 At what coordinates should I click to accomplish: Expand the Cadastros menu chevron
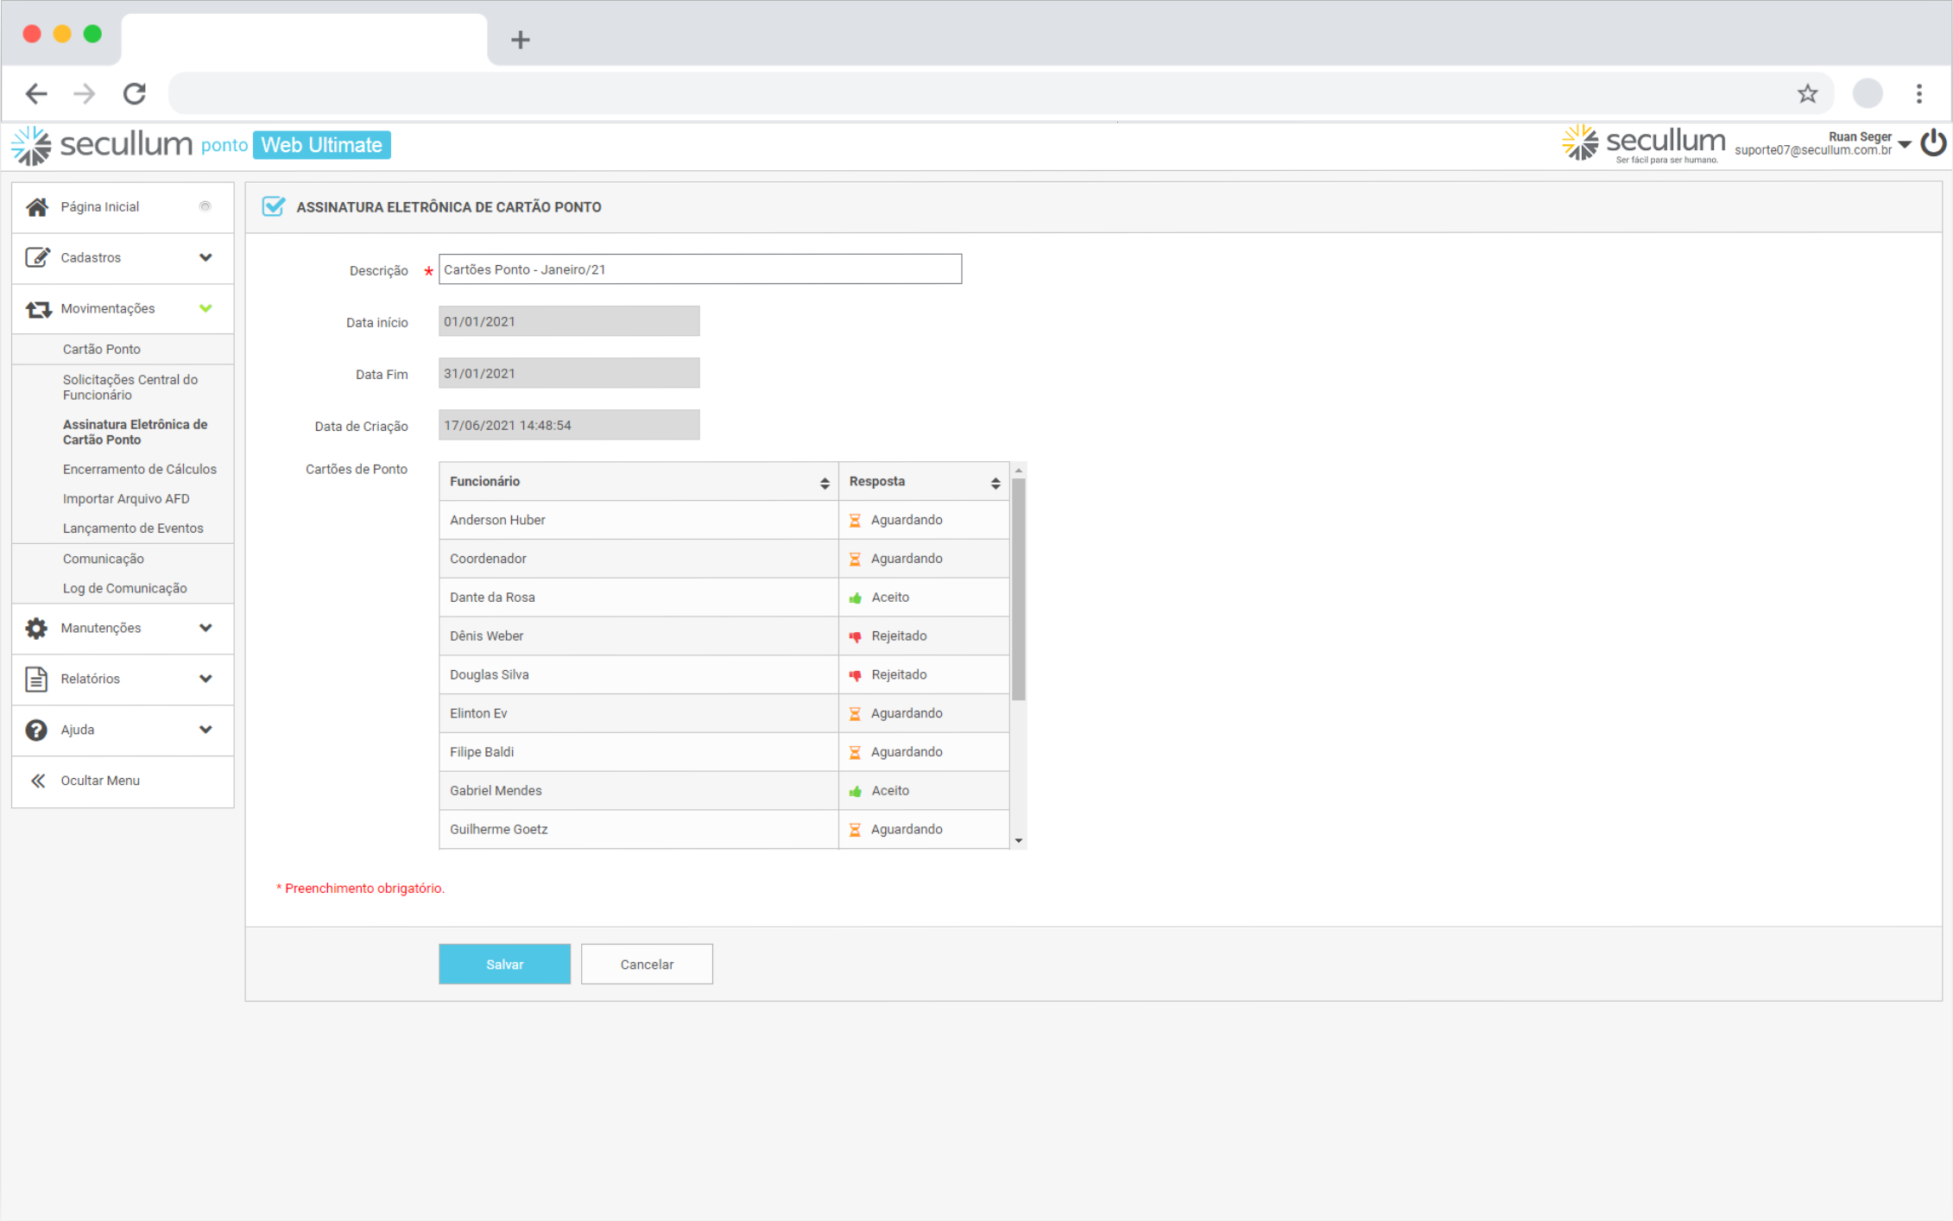click(205, 257)
